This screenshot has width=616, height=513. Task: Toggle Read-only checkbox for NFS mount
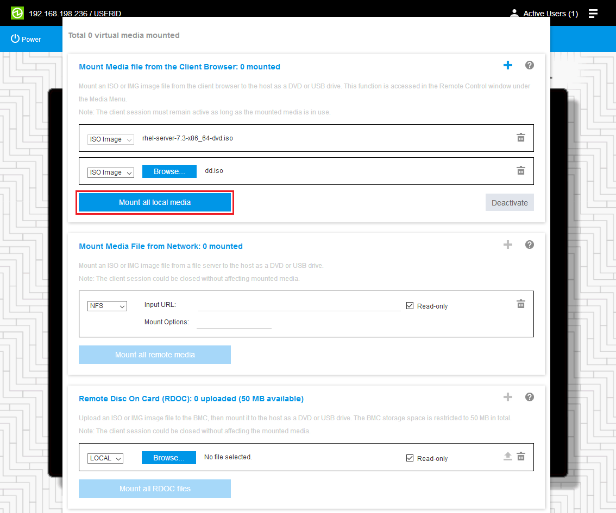coord(410,306)
